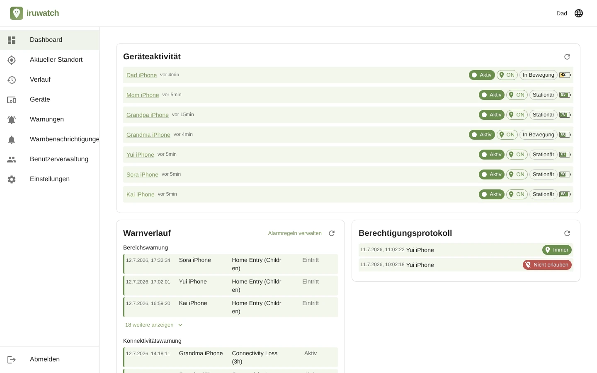
Task: Open the Benutzerverwaltung page
Action: (49, 160)
